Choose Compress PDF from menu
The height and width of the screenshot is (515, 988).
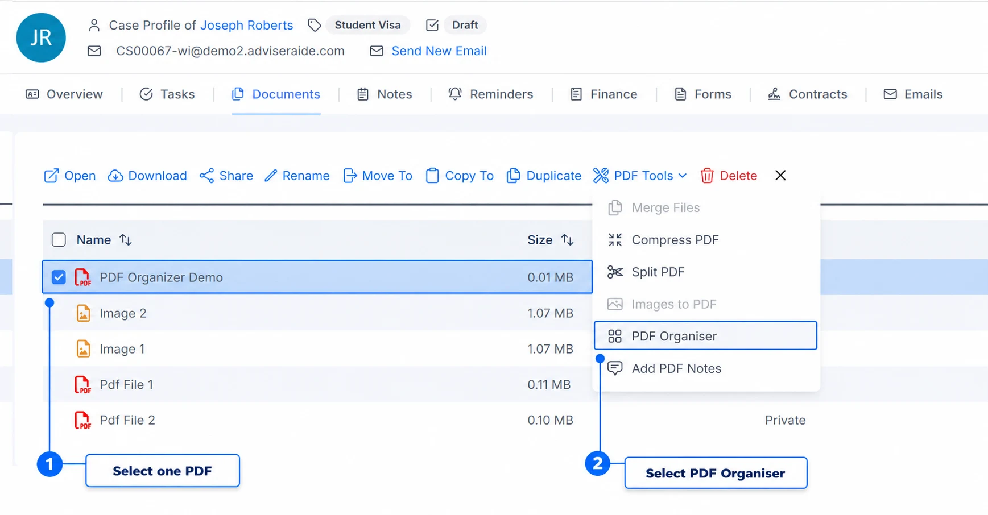[706, 240]
